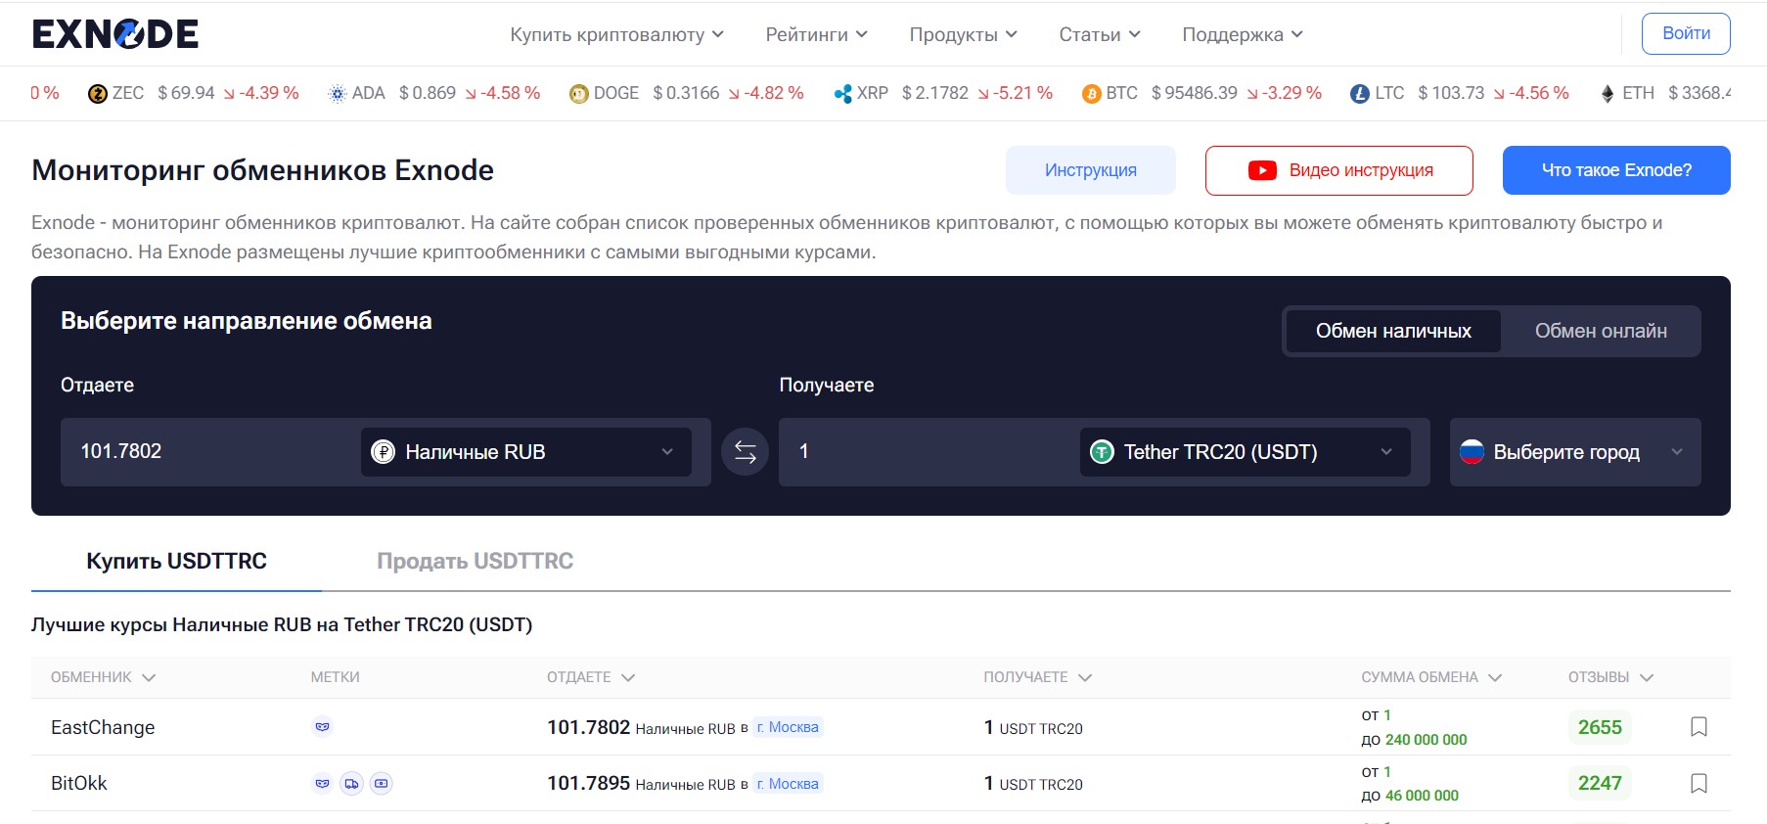Viewport: 1767px width, 824px height.
Task: Open the EastChange exchanger link
Action: pos(103,727)
